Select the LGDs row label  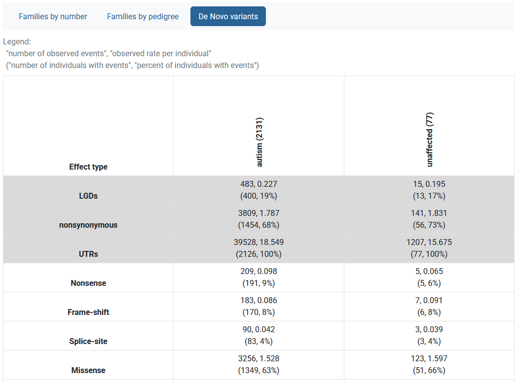coord(88,196)
